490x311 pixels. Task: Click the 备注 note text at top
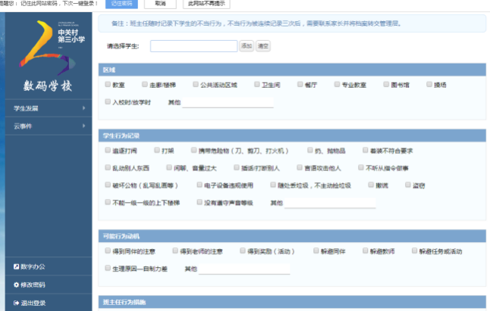click(x=256, y=23)
